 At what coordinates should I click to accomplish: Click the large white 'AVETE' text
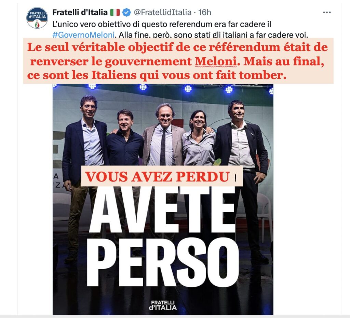[162, 209]
